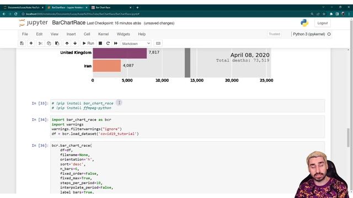Screen dimensions: 353x198
Task: Click the 7,817 bar value label
Action: [154, 52]
